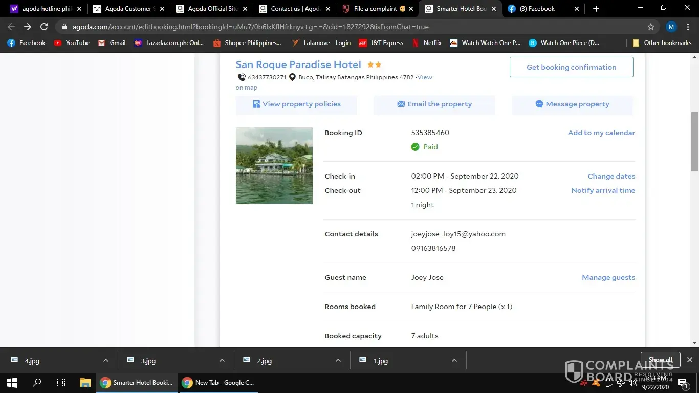Click the Manage guests link
The image size is (699, 393).
pos(608,277)
